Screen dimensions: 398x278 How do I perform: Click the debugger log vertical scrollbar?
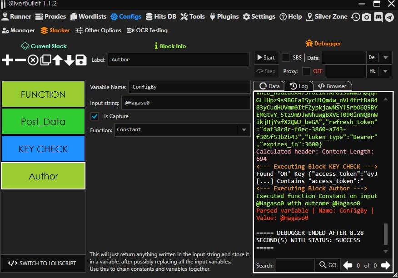pos(386,233)
